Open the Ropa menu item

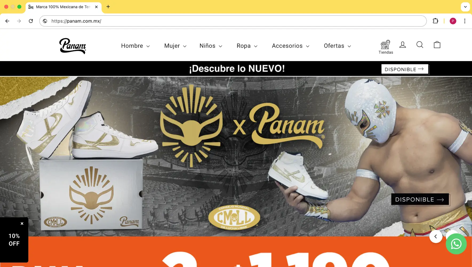point(247,46)
